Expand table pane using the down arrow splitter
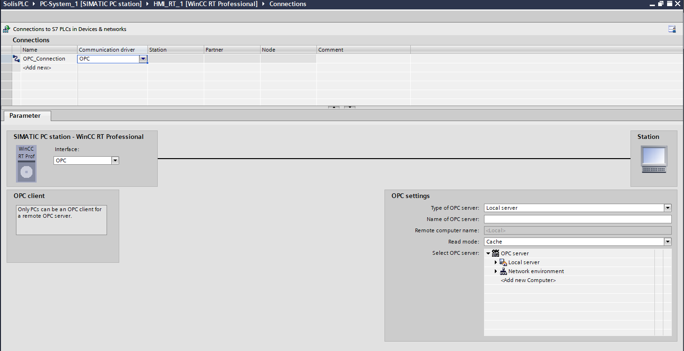 (349, 107)
